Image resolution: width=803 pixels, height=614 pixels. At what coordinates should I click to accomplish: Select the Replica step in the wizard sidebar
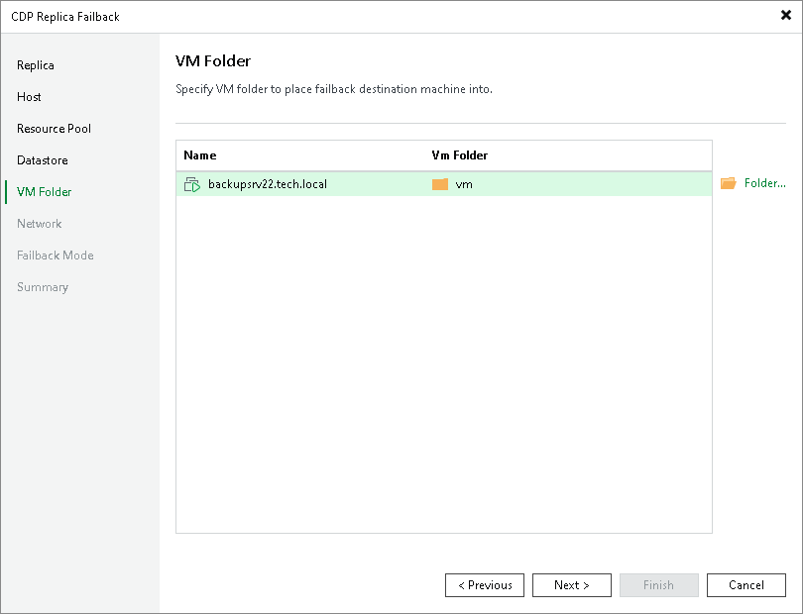(x=35, y=65)
